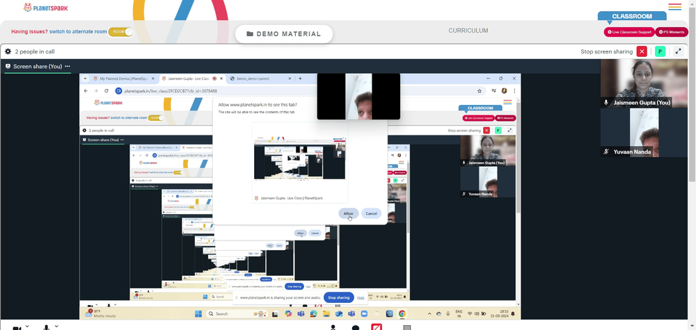
Task: Click the page's vertical scrollbar
Action: tap(692, 93)
